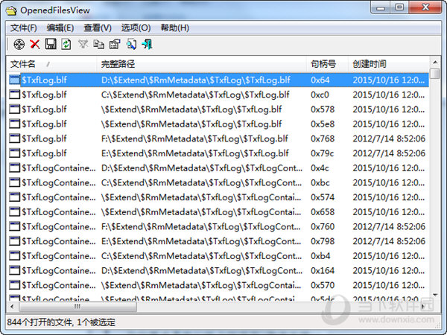Screen dimensions: 447x335
Task: Click creation time cell of row 0x768
Action: coord(389,138)
